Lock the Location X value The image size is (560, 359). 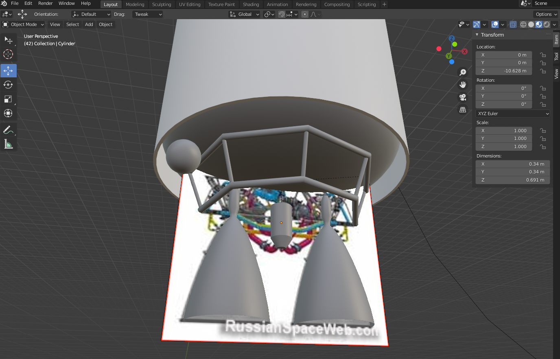tap(543, 55)
